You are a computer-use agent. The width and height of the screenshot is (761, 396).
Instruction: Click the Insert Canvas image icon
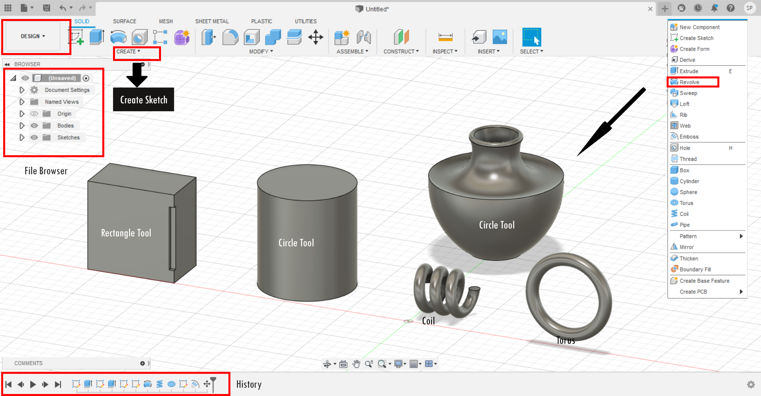pyautogui.click(x=500, y=37)
